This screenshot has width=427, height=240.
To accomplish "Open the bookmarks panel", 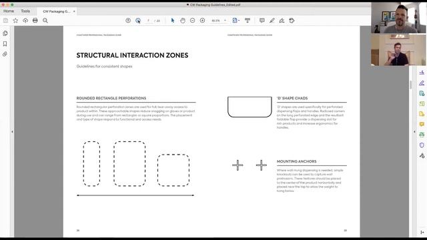I will pyautogui.click(x=5, y=44).
